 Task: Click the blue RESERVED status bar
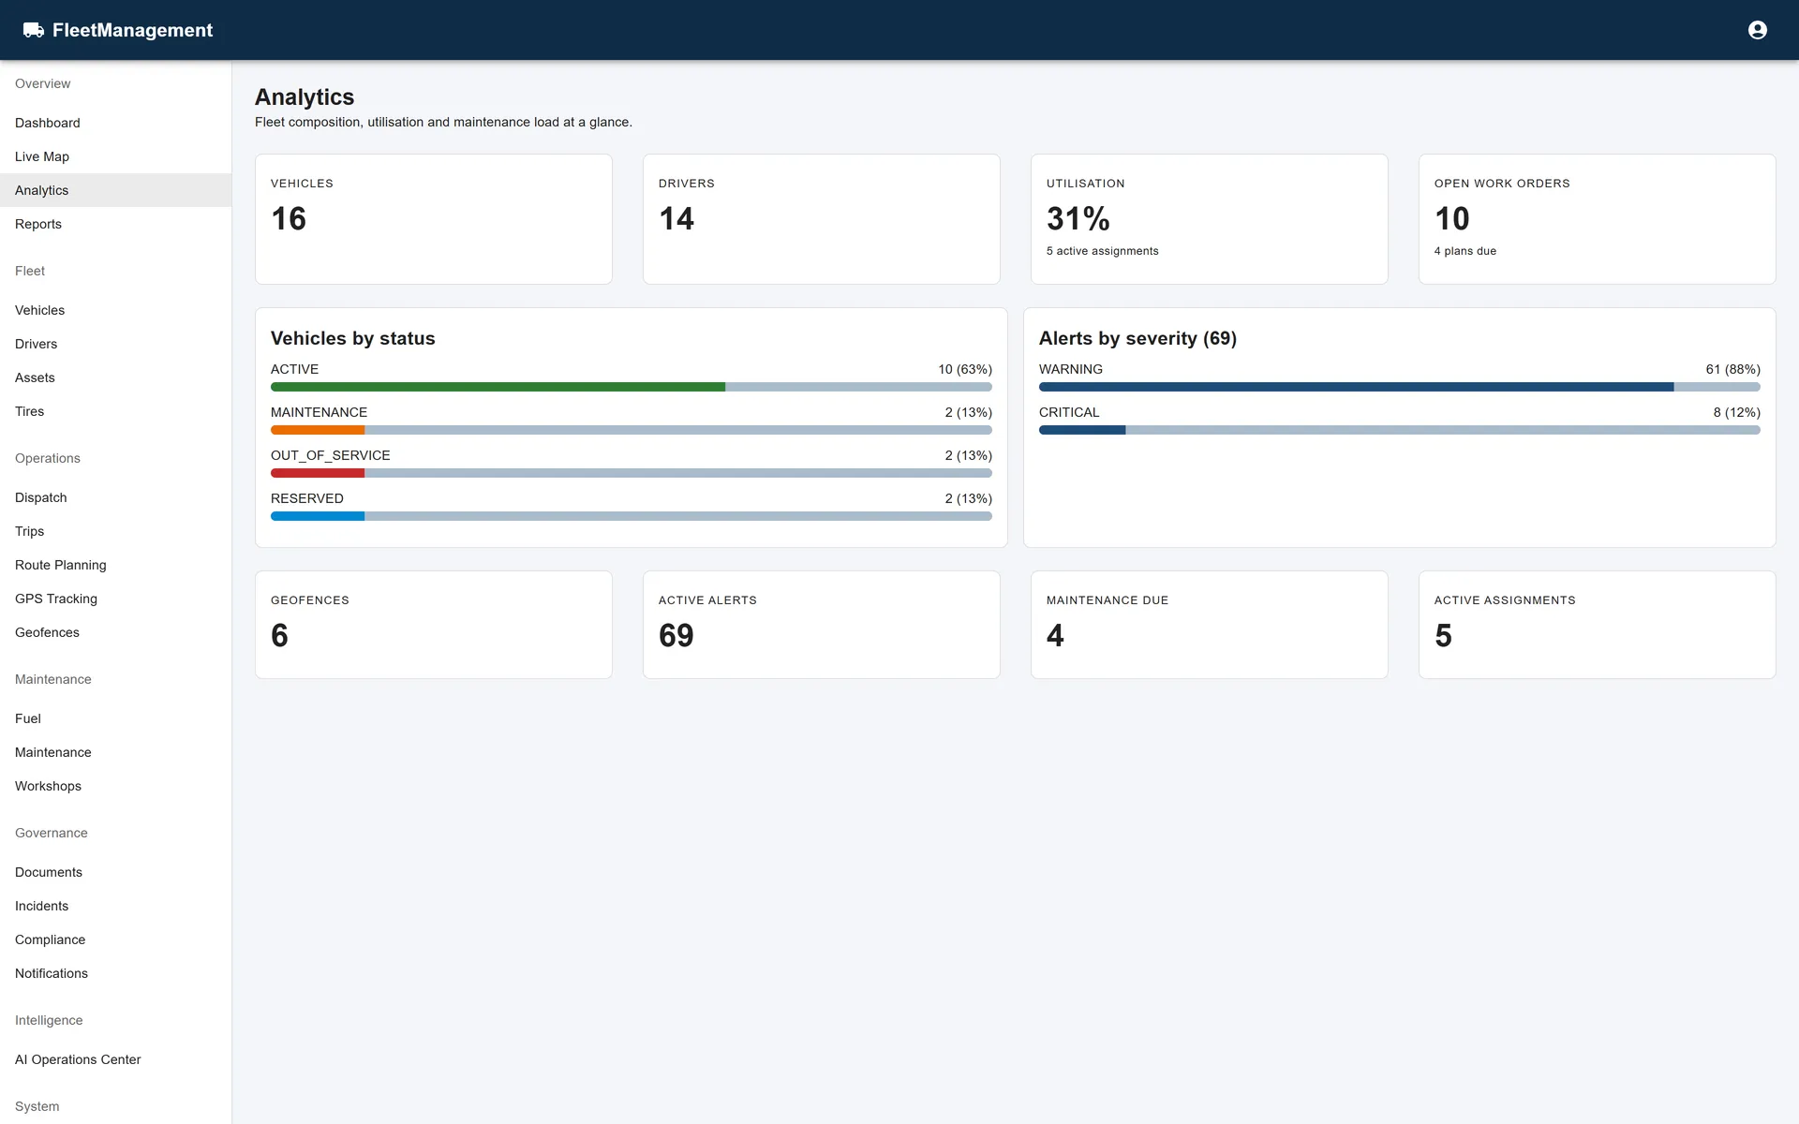[632, 516]
